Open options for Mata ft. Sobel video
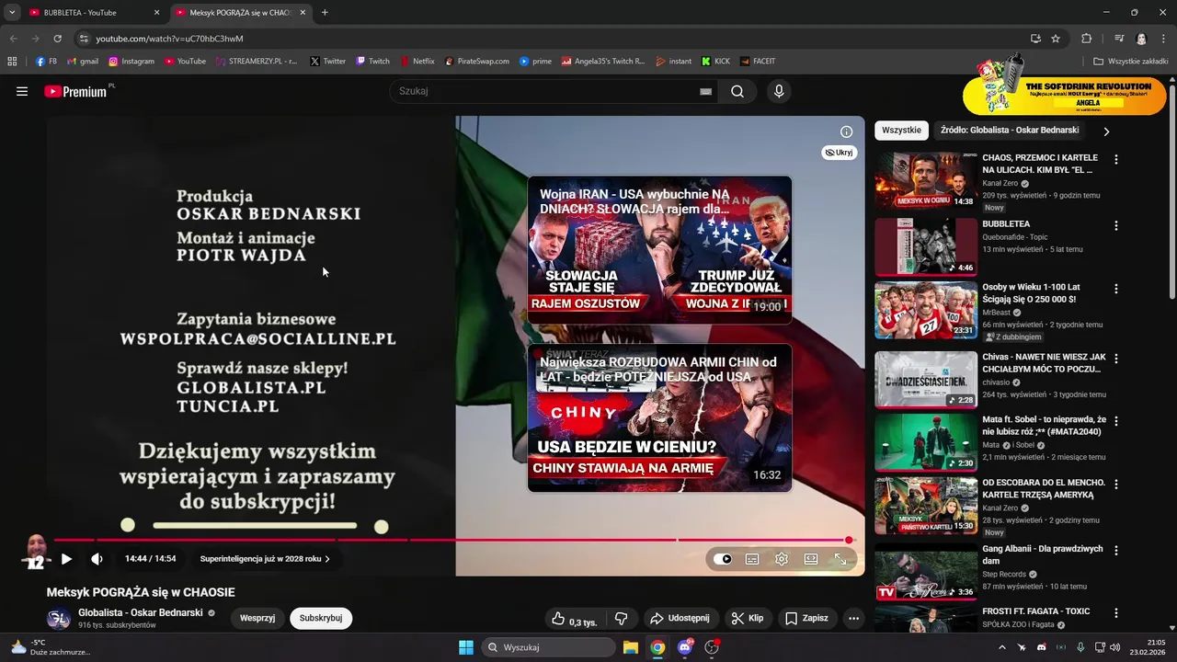1177x662 pixels. (x=1116, y=420)
